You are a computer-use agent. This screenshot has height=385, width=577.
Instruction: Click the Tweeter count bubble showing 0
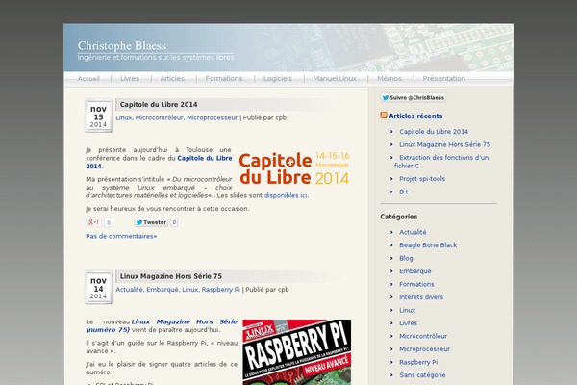174,222
